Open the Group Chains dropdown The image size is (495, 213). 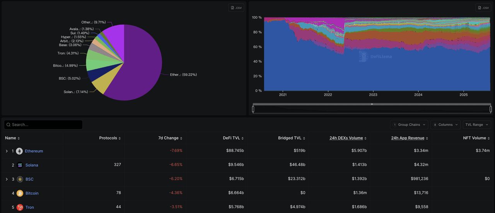pos(409,124)
